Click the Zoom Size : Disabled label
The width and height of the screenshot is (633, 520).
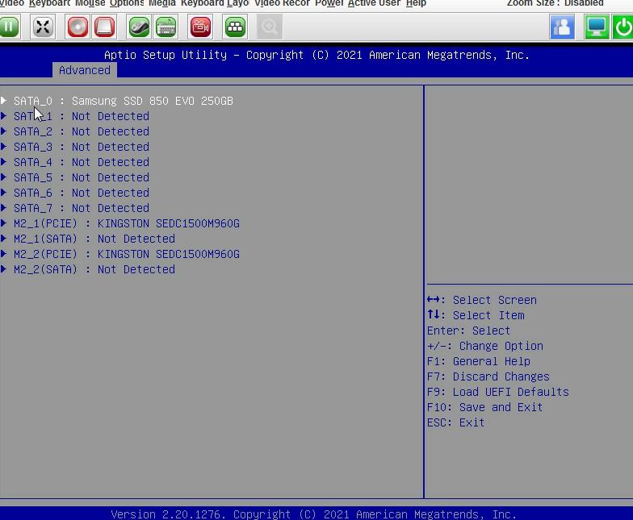pos(555,3)
